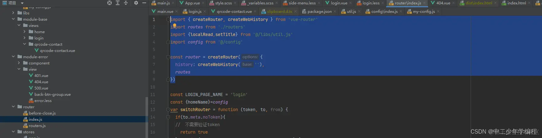Open project panel settings gear

(x=136, y=3)
